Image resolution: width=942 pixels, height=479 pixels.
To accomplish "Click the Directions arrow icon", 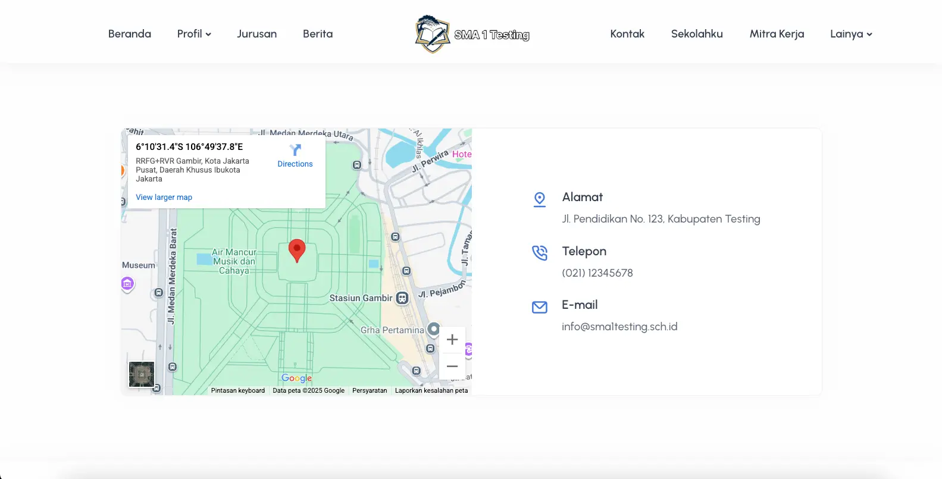I will tap(295, 150).
